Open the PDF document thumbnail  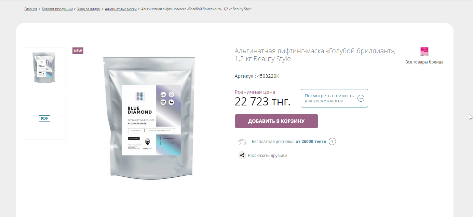[x=44, y=118]
